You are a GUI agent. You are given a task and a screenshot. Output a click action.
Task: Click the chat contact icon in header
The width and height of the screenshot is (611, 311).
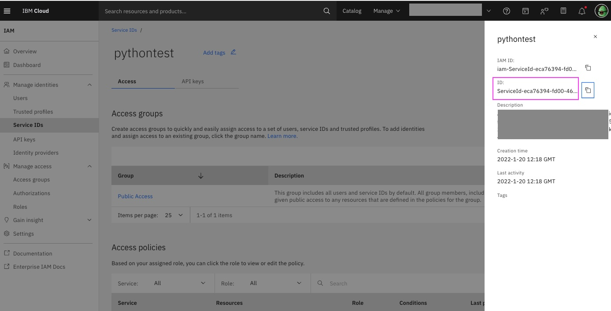point(544,11)
